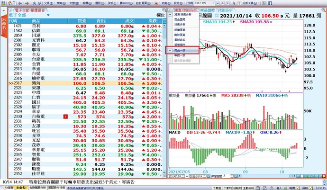Toggle the 商品一致 checked menu option
The width and height of the screenshot is (327, 190).
tap(182, 50)
